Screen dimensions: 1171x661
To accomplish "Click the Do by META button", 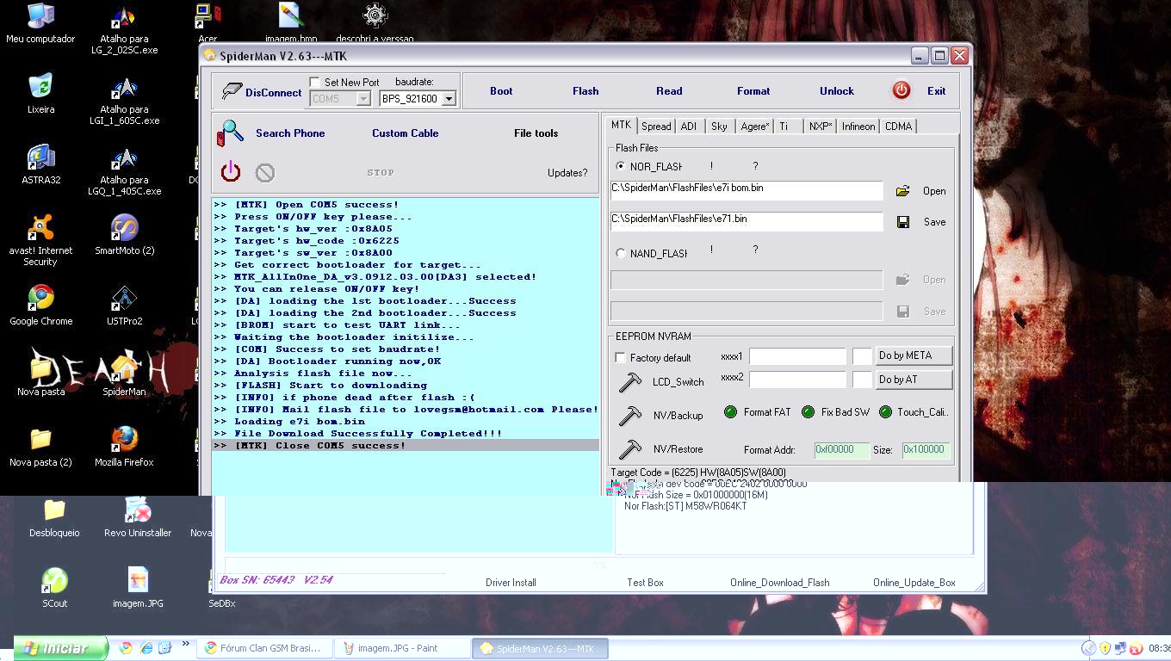I will point(914,355).
